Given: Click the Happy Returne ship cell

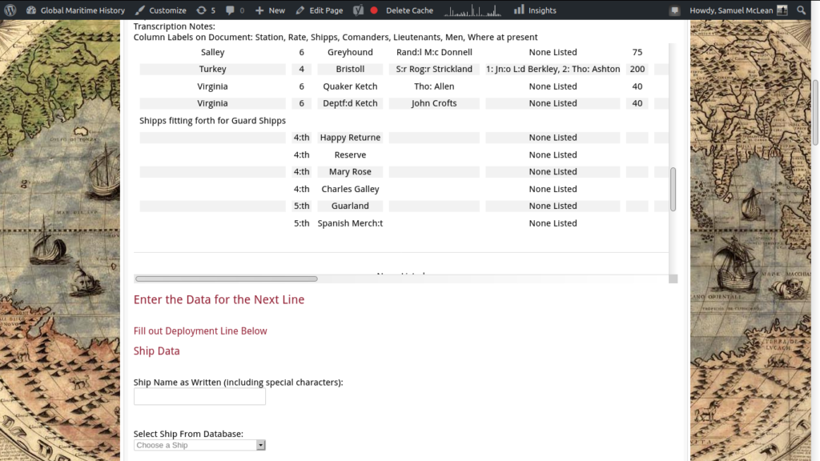Looking at the screenshot, I should pyautogui.click(x=350, y=138).
